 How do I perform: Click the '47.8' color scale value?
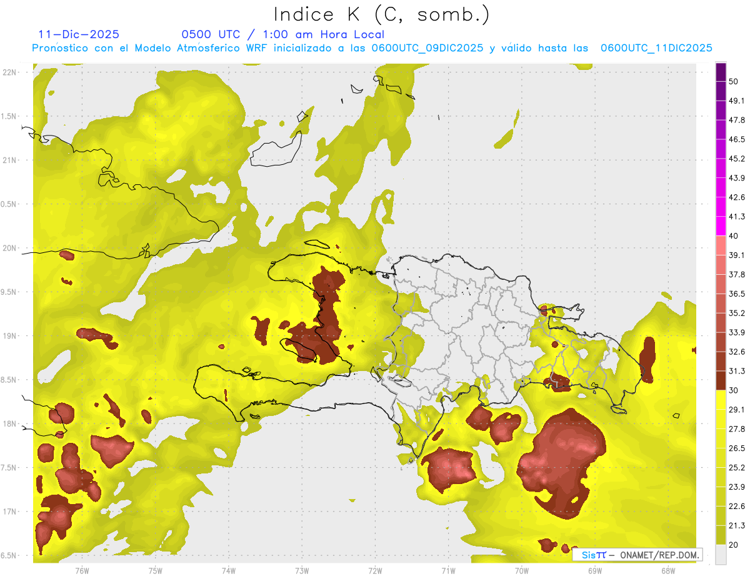(737, 120)
